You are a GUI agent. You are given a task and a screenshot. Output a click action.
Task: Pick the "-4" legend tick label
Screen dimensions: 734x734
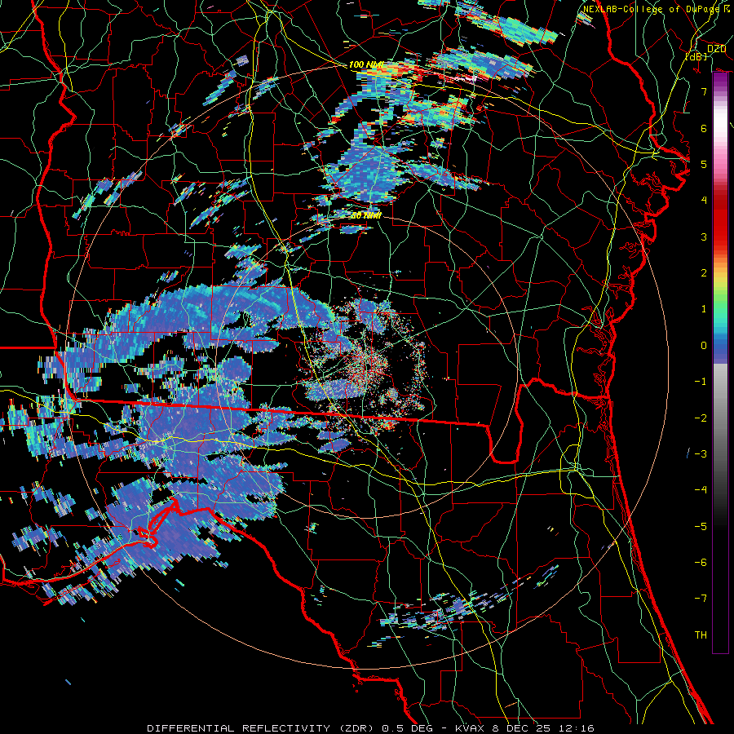point(701,490)
